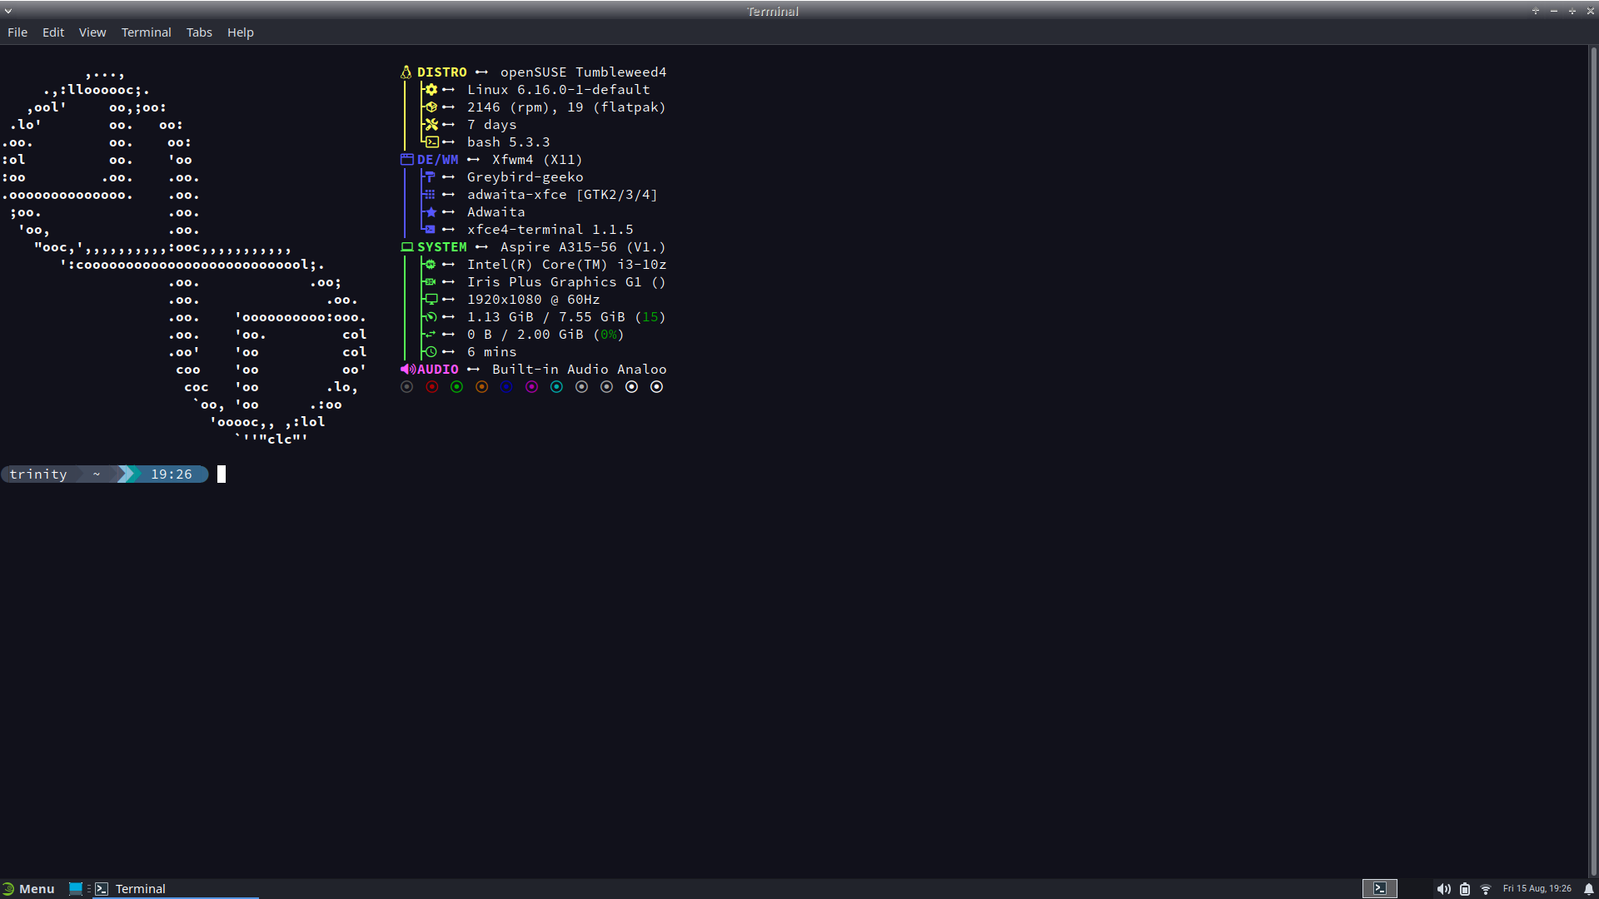1599x899 pixels.
Task: Open the Wi-Fi network tray icon
Action: 1486,889
